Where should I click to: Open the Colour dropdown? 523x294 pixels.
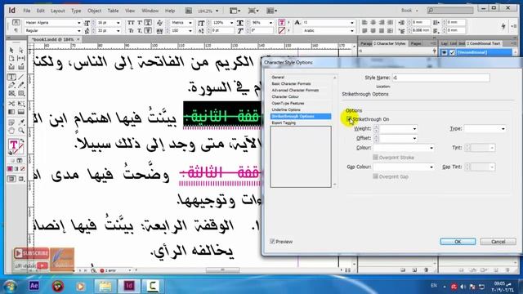[x=431, y=148]
